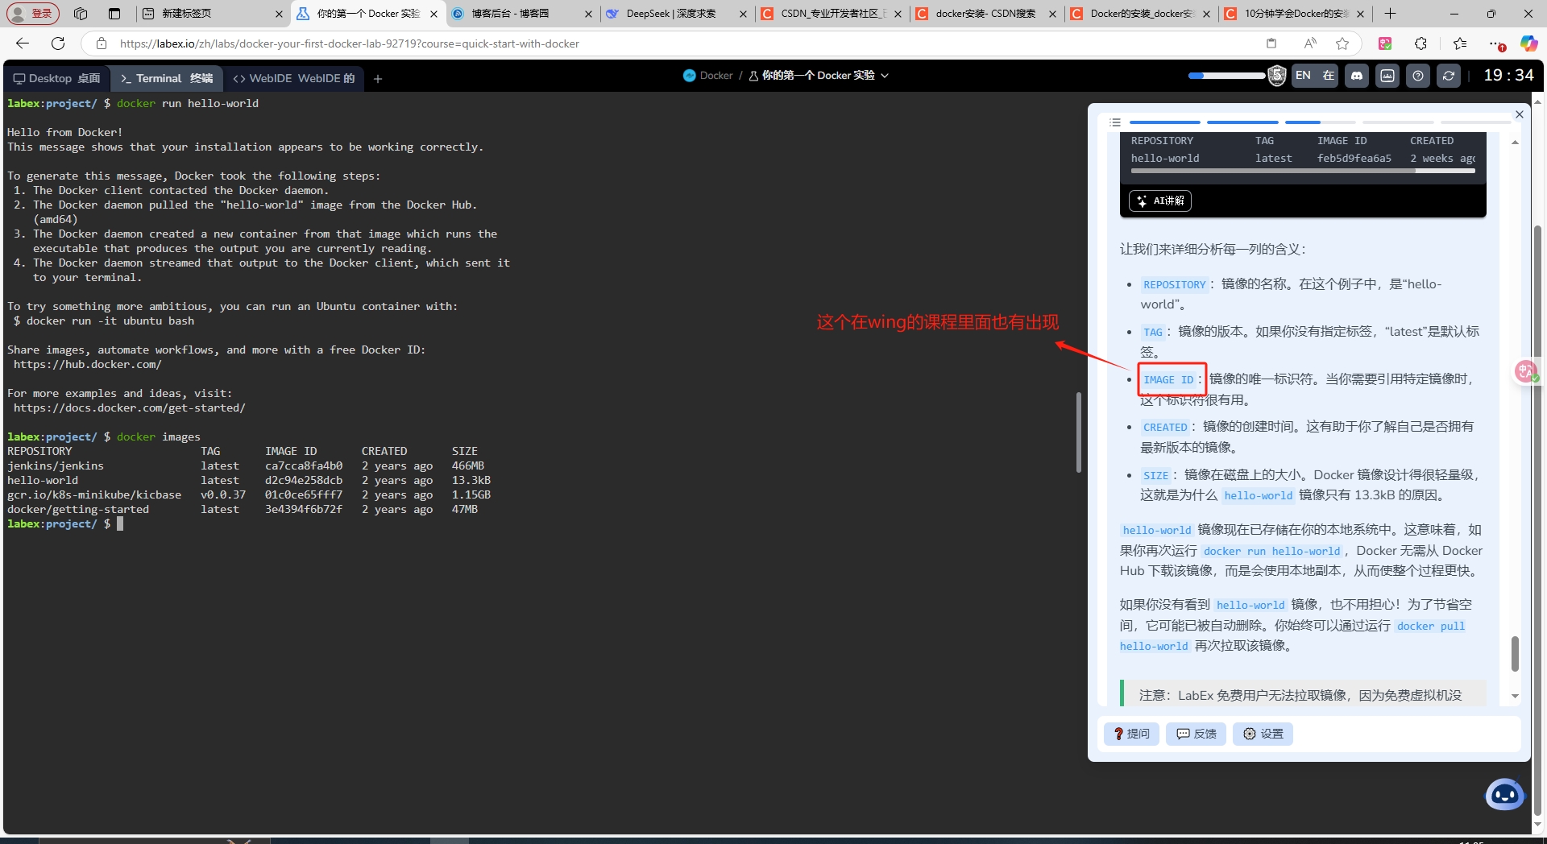Click the floating translate bubble icon
Viewport: 1547px width, 844px height.
(1526, 371)
